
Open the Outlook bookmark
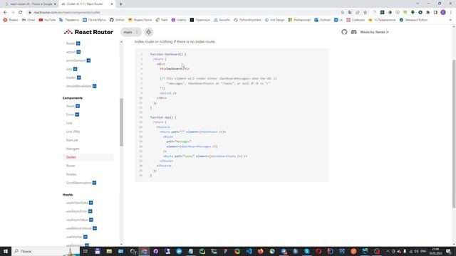[x=322, y=20]
